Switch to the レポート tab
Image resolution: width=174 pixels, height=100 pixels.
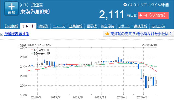[x=124, y=26]
